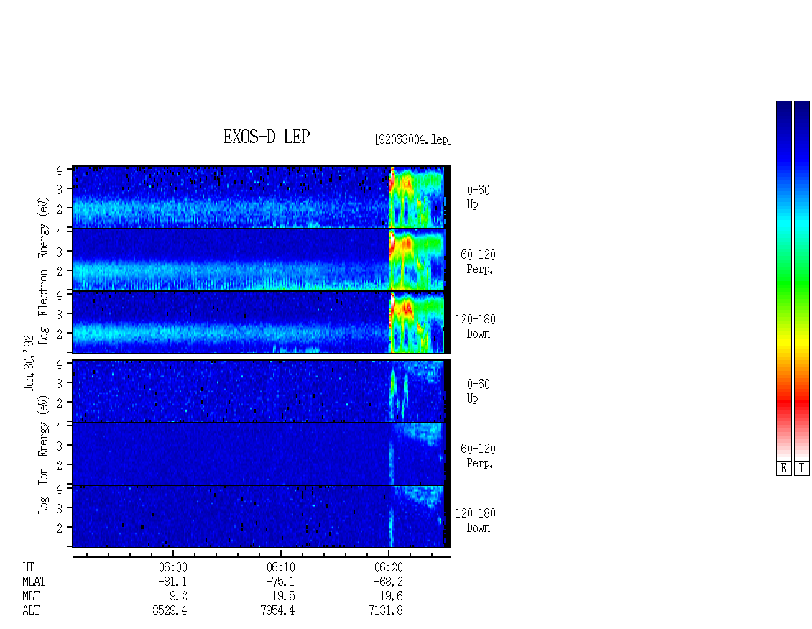
Task: Click the 120-180 Down label beside ion panel
Action: pyautogui.click(x=476, y=520)
